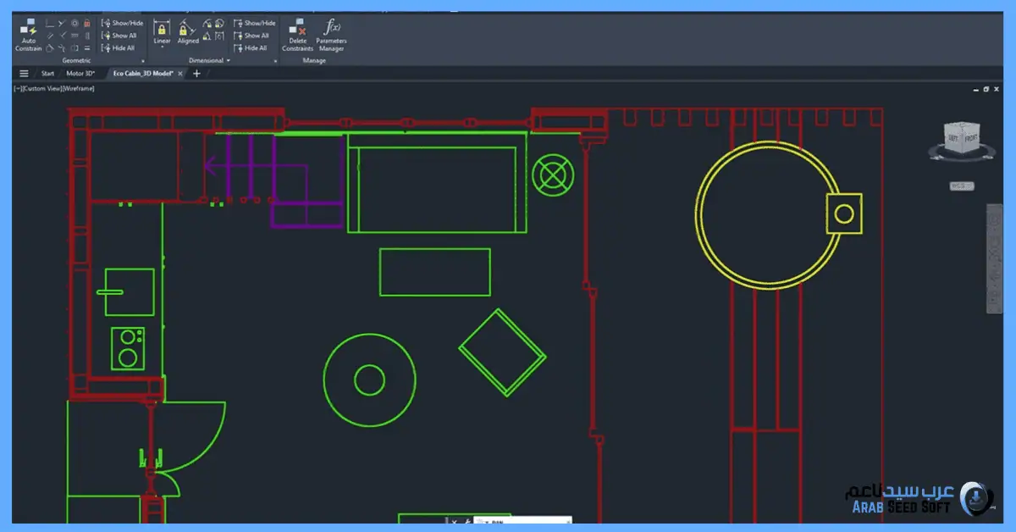Screen dimensions: 1016x532
Task: Hide All dimensional constraints
Action: (x=251, y=48)
